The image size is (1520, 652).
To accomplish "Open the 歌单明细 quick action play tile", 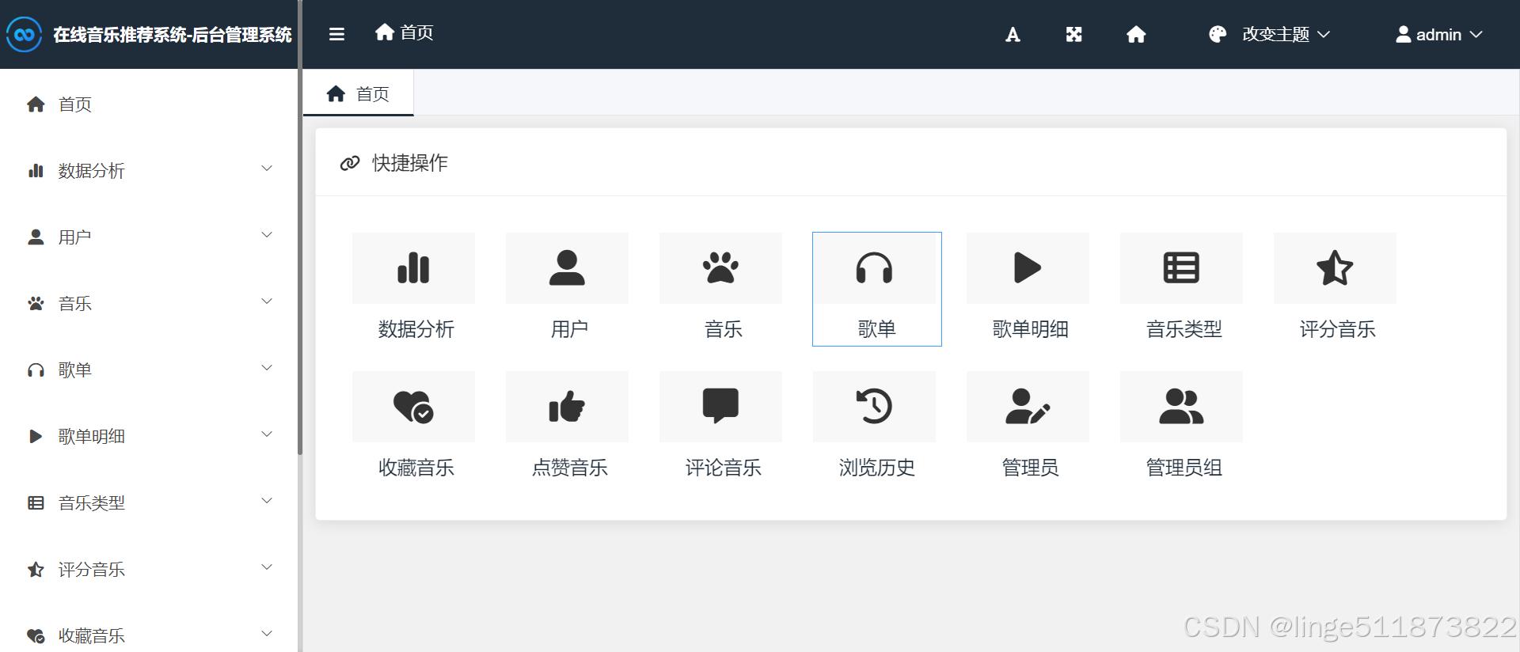I will click(x=1028, y=267).
